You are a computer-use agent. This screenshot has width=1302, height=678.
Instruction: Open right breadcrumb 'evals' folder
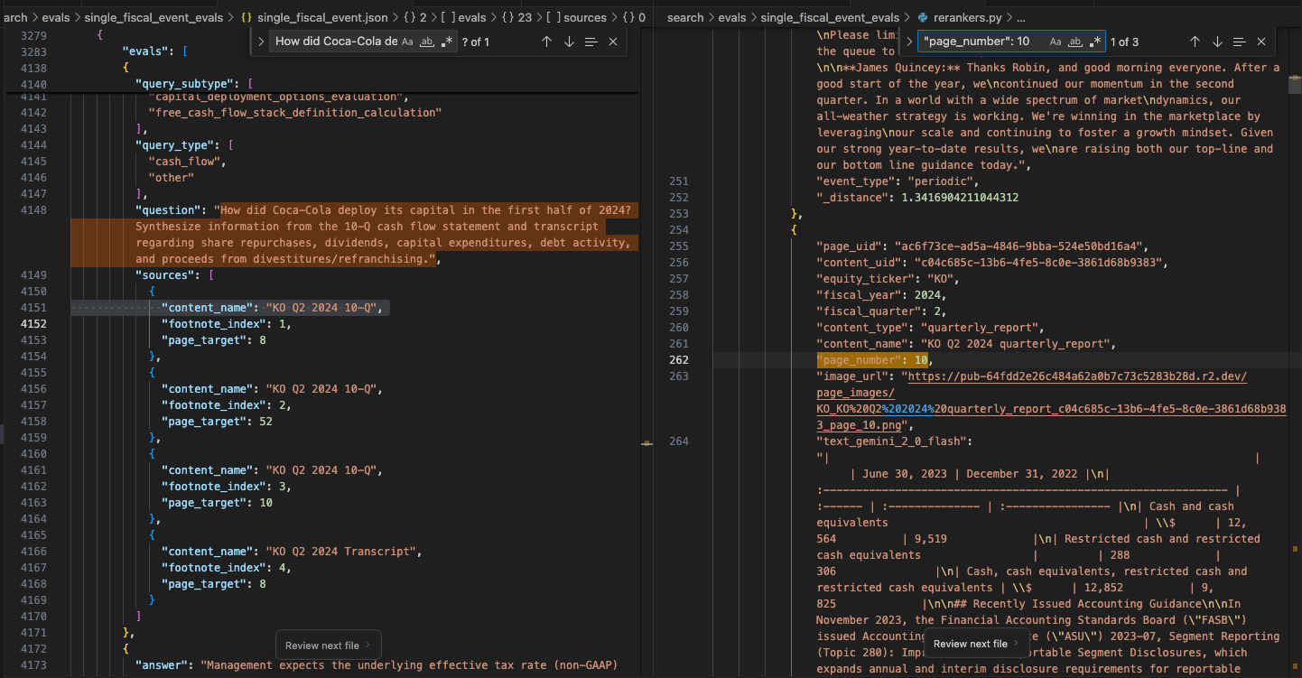point(732,17)
